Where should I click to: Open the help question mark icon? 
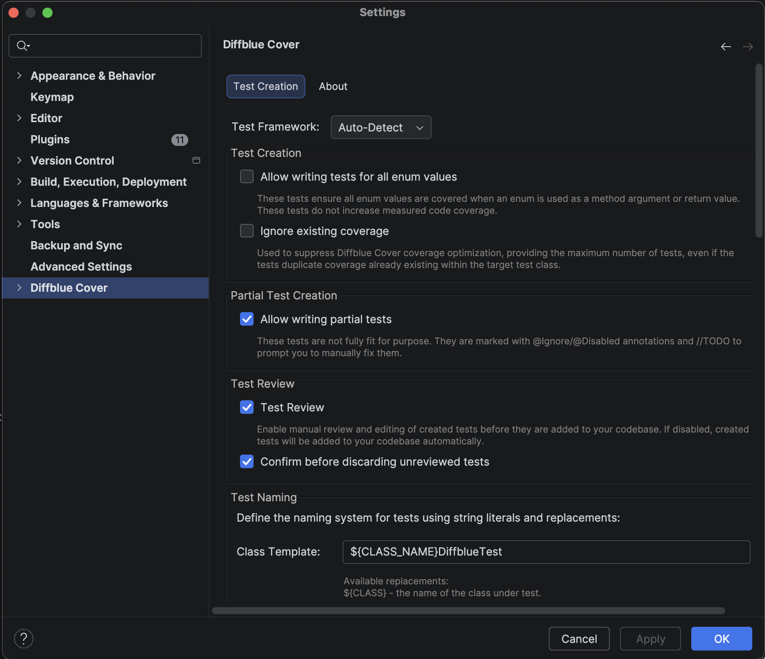click(x=24, y=638)
